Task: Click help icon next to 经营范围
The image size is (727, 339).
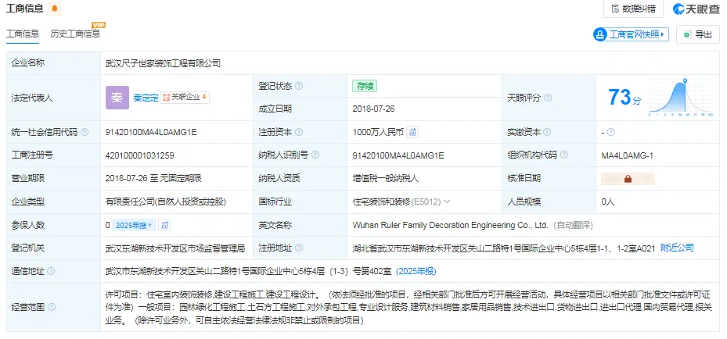Action: 52,307
